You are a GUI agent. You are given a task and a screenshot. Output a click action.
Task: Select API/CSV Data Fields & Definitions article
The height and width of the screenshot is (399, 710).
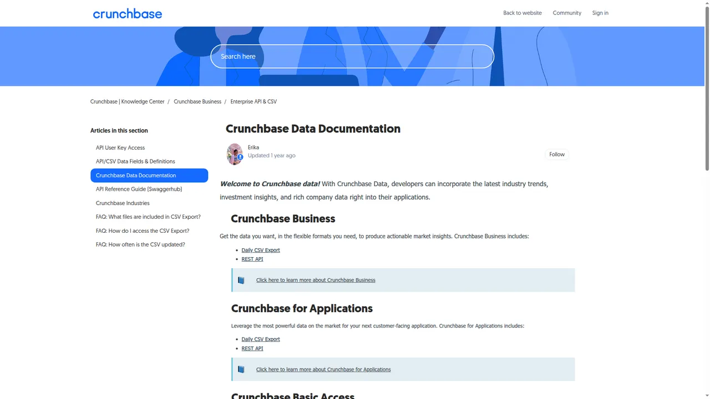[x=135, y=161]
